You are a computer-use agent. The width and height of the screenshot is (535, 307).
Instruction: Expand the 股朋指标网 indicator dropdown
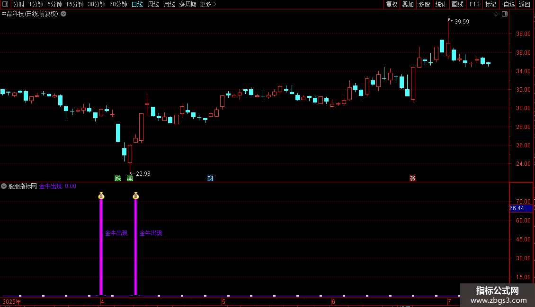tap(4, 186)
